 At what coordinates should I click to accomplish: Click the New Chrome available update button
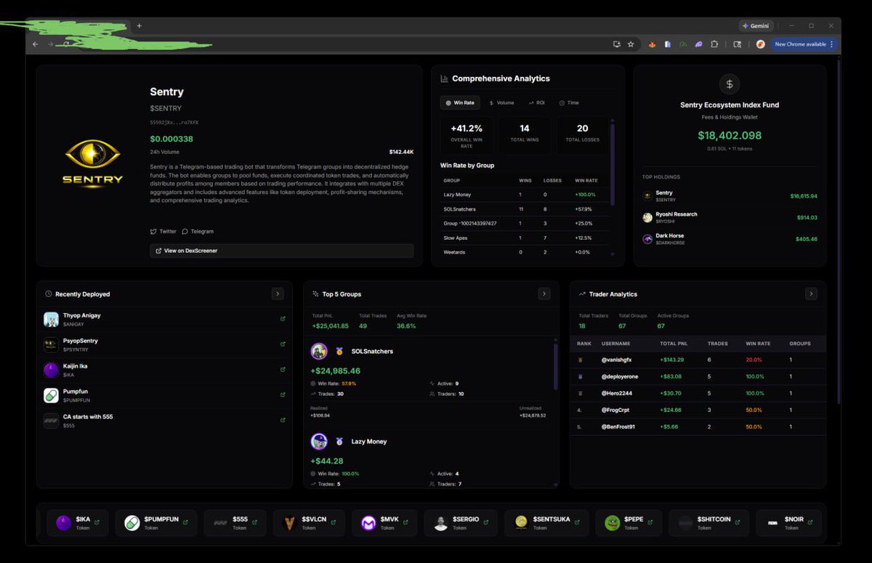(804, 44)
